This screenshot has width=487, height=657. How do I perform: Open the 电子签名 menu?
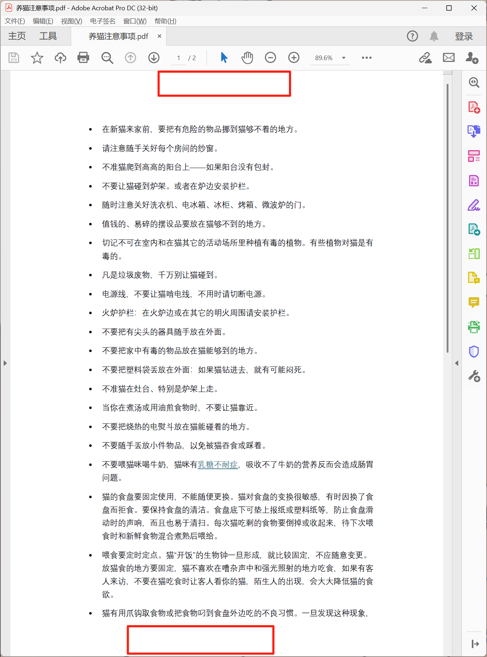click(x=103, y=21)
